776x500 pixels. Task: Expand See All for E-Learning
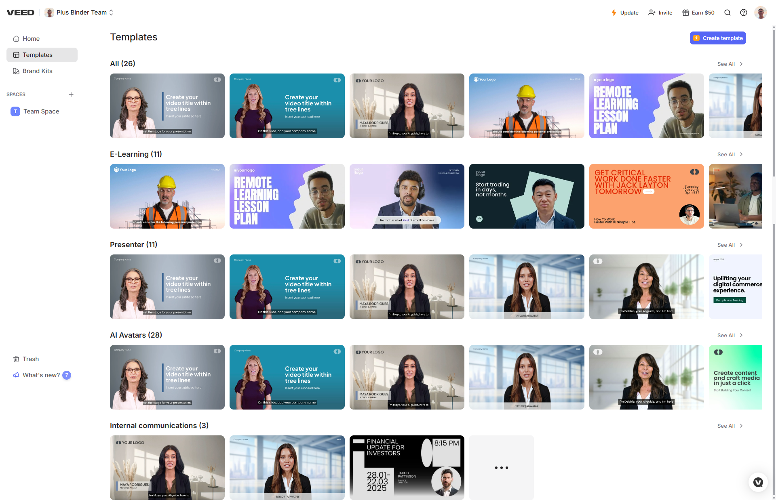(730, 155)
